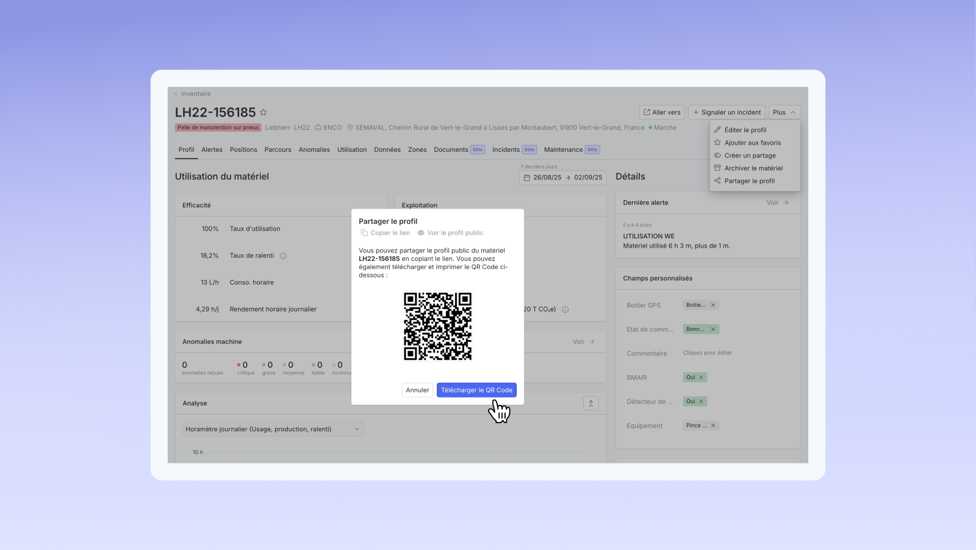Click Voir in Anomalies machine card

pyautogui.click(x=583, y=342)
